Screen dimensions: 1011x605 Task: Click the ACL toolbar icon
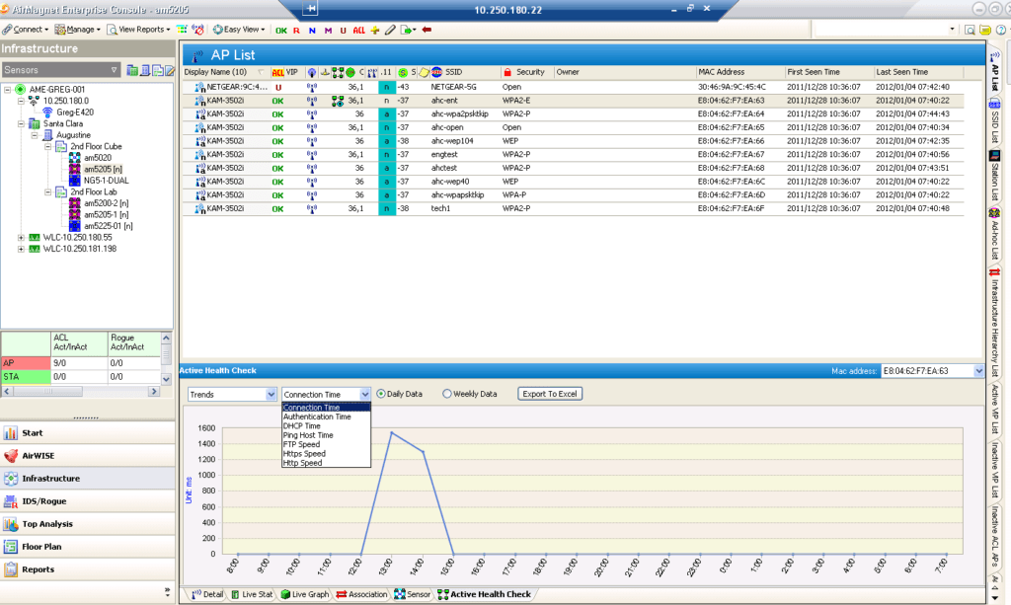click(x=359, y=31)
